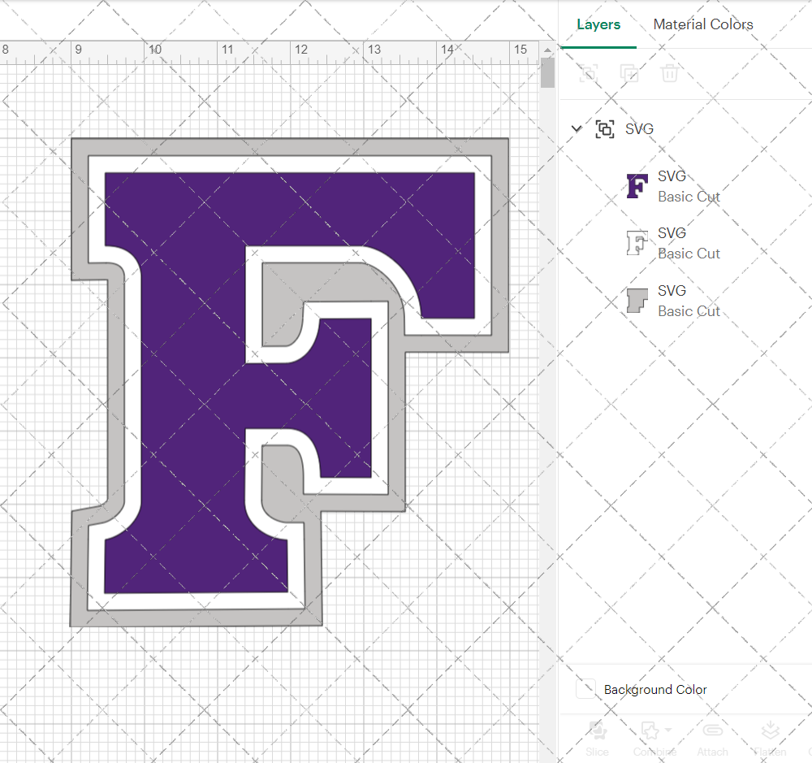Image resolution: width=812 pixels, height=763 pixels.
Task: Click Basic Cut under the gray layer
Action: click(689, 311)
